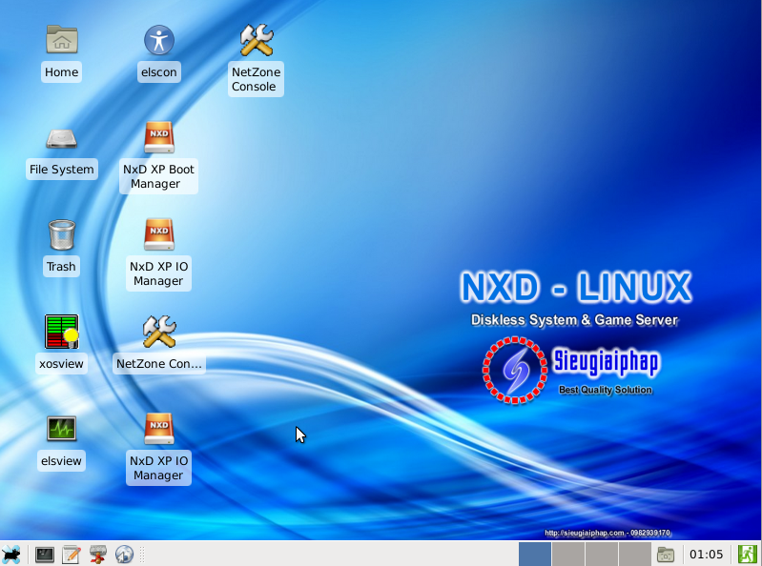
Task: Open NetZone Console with the two-line label
Action: coord(257,40)
